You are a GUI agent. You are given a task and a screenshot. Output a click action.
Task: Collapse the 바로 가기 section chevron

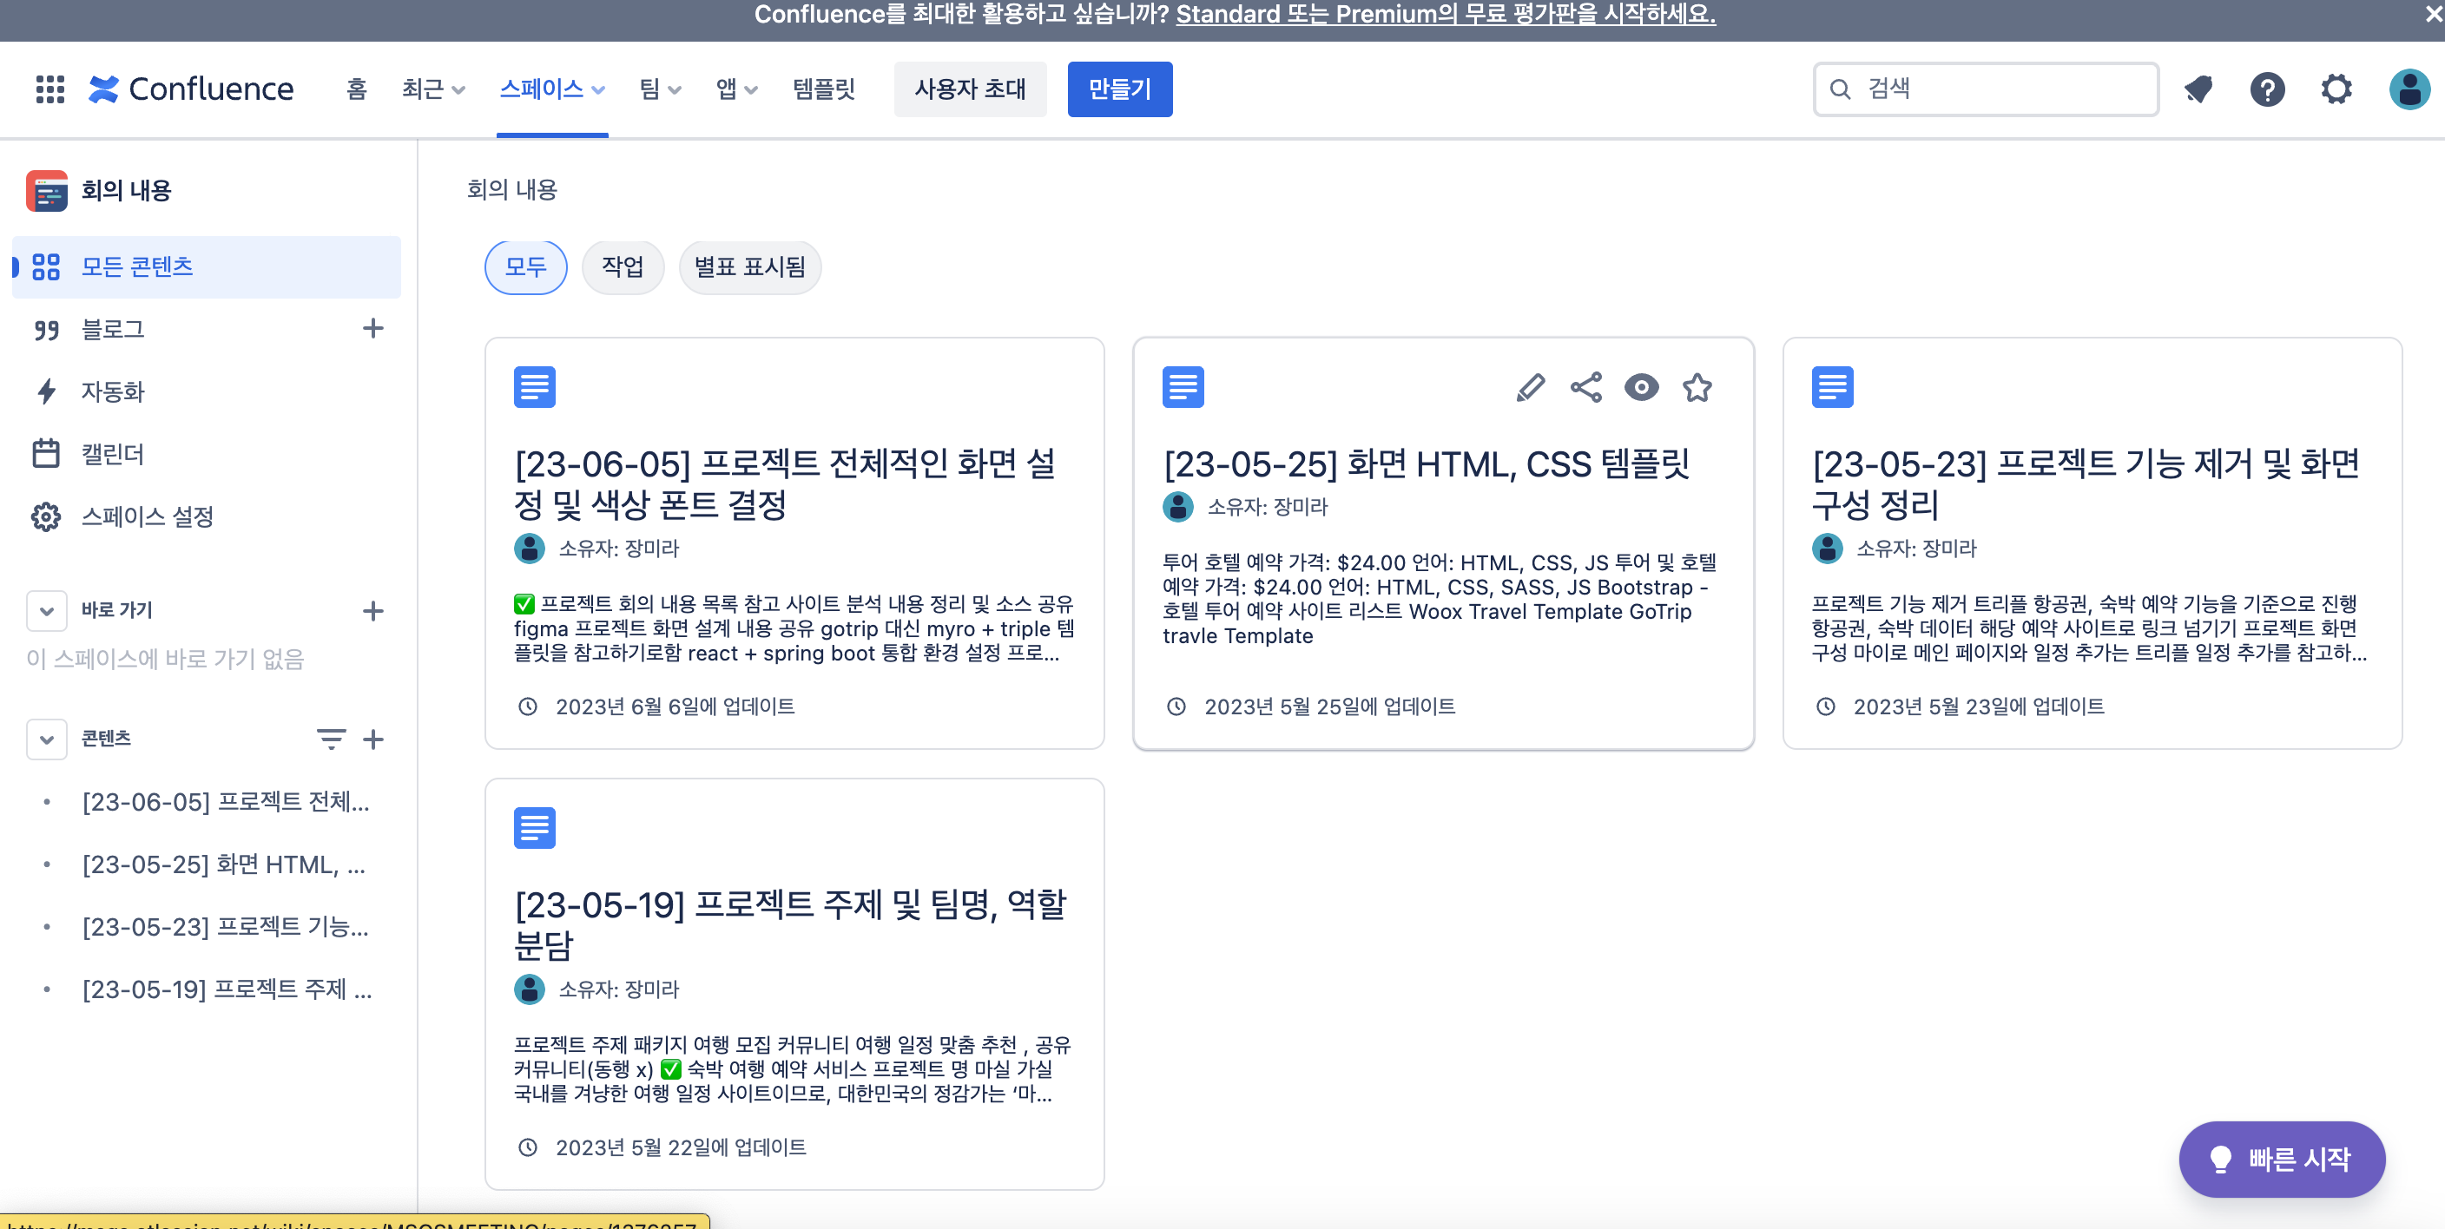coord(47,610)
